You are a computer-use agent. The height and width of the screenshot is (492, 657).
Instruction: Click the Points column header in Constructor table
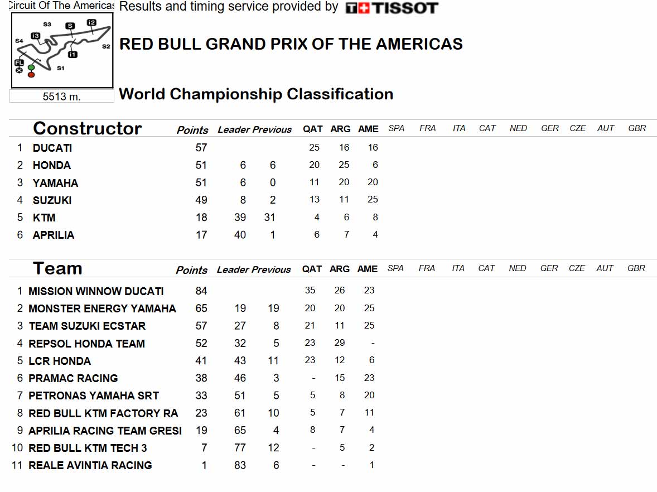tap(192, 130)
